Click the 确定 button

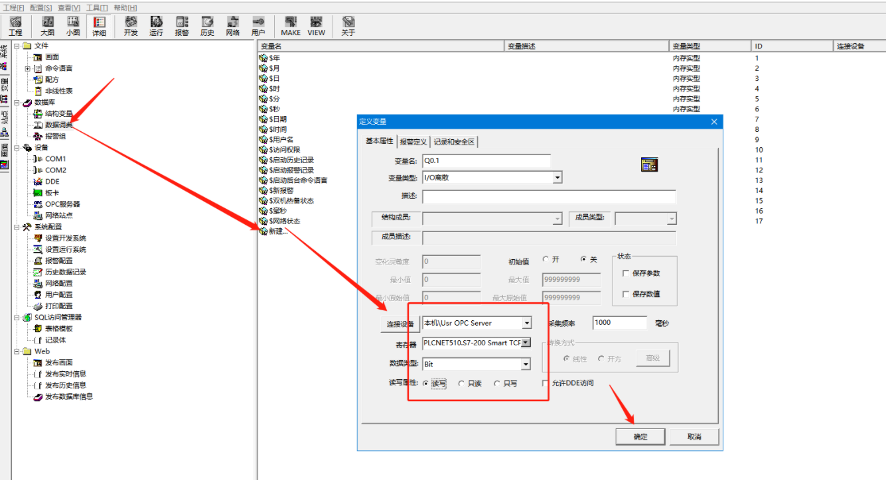tap(640, 436)
